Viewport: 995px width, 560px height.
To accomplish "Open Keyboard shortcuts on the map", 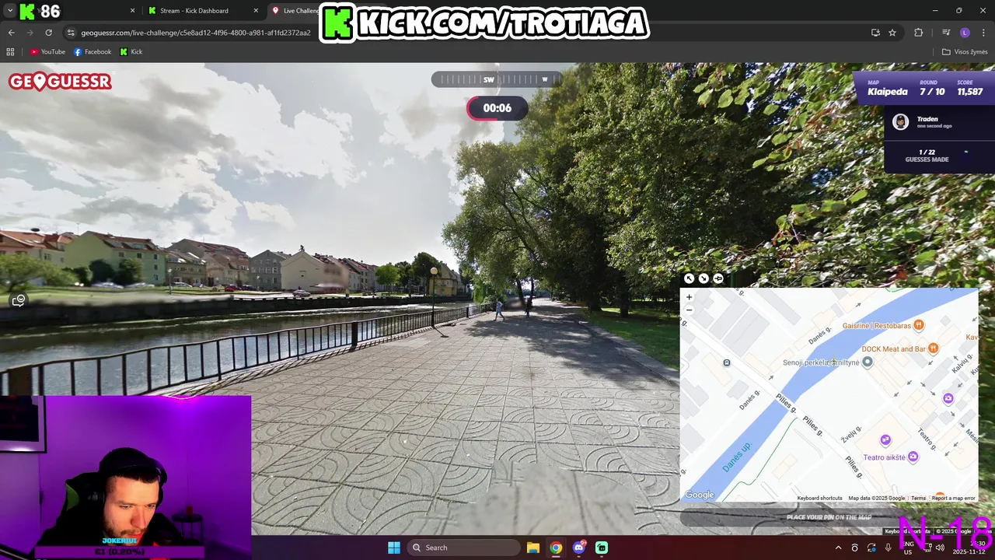I will [819, 498].
